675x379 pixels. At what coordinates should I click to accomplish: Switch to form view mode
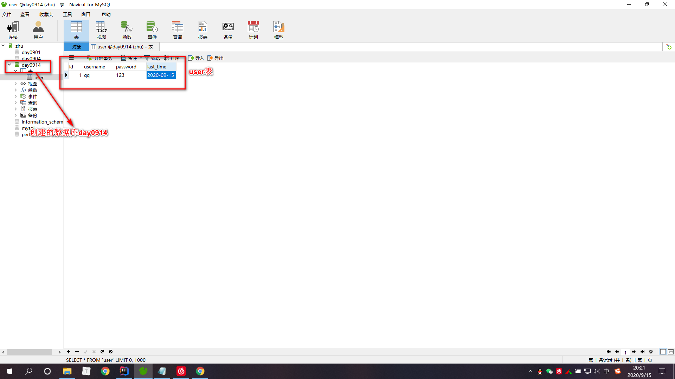[671, 352]
